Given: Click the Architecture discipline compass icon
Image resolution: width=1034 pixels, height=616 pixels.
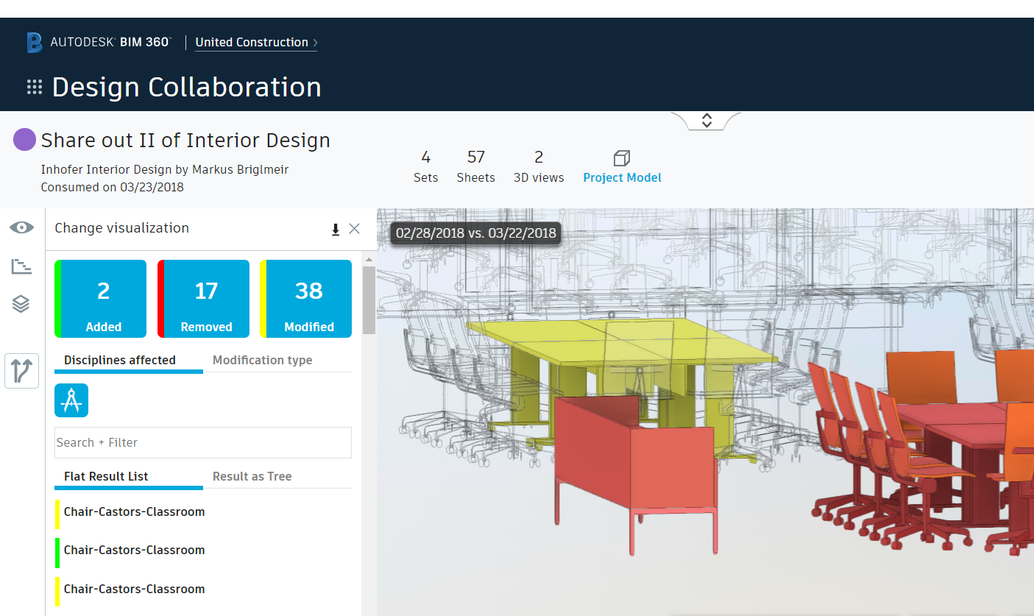Looking at the screenshot, I should 71,400.
